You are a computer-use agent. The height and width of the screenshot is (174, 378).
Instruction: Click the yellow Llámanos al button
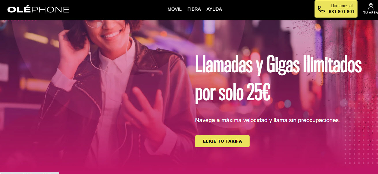tap(336, 9)
